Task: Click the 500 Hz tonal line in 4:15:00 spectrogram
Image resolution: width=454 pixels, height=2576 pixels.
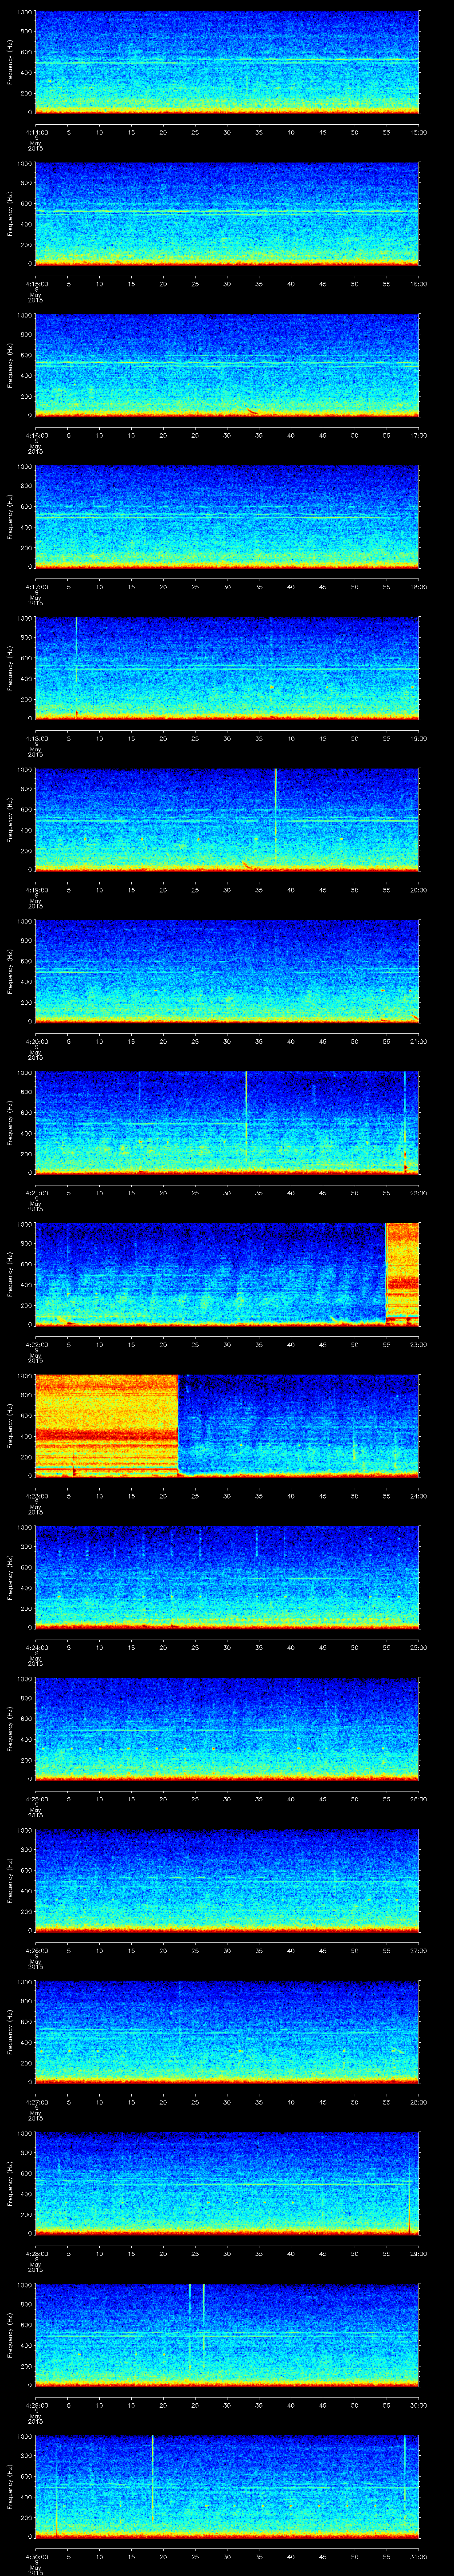Action: point(227,212)
